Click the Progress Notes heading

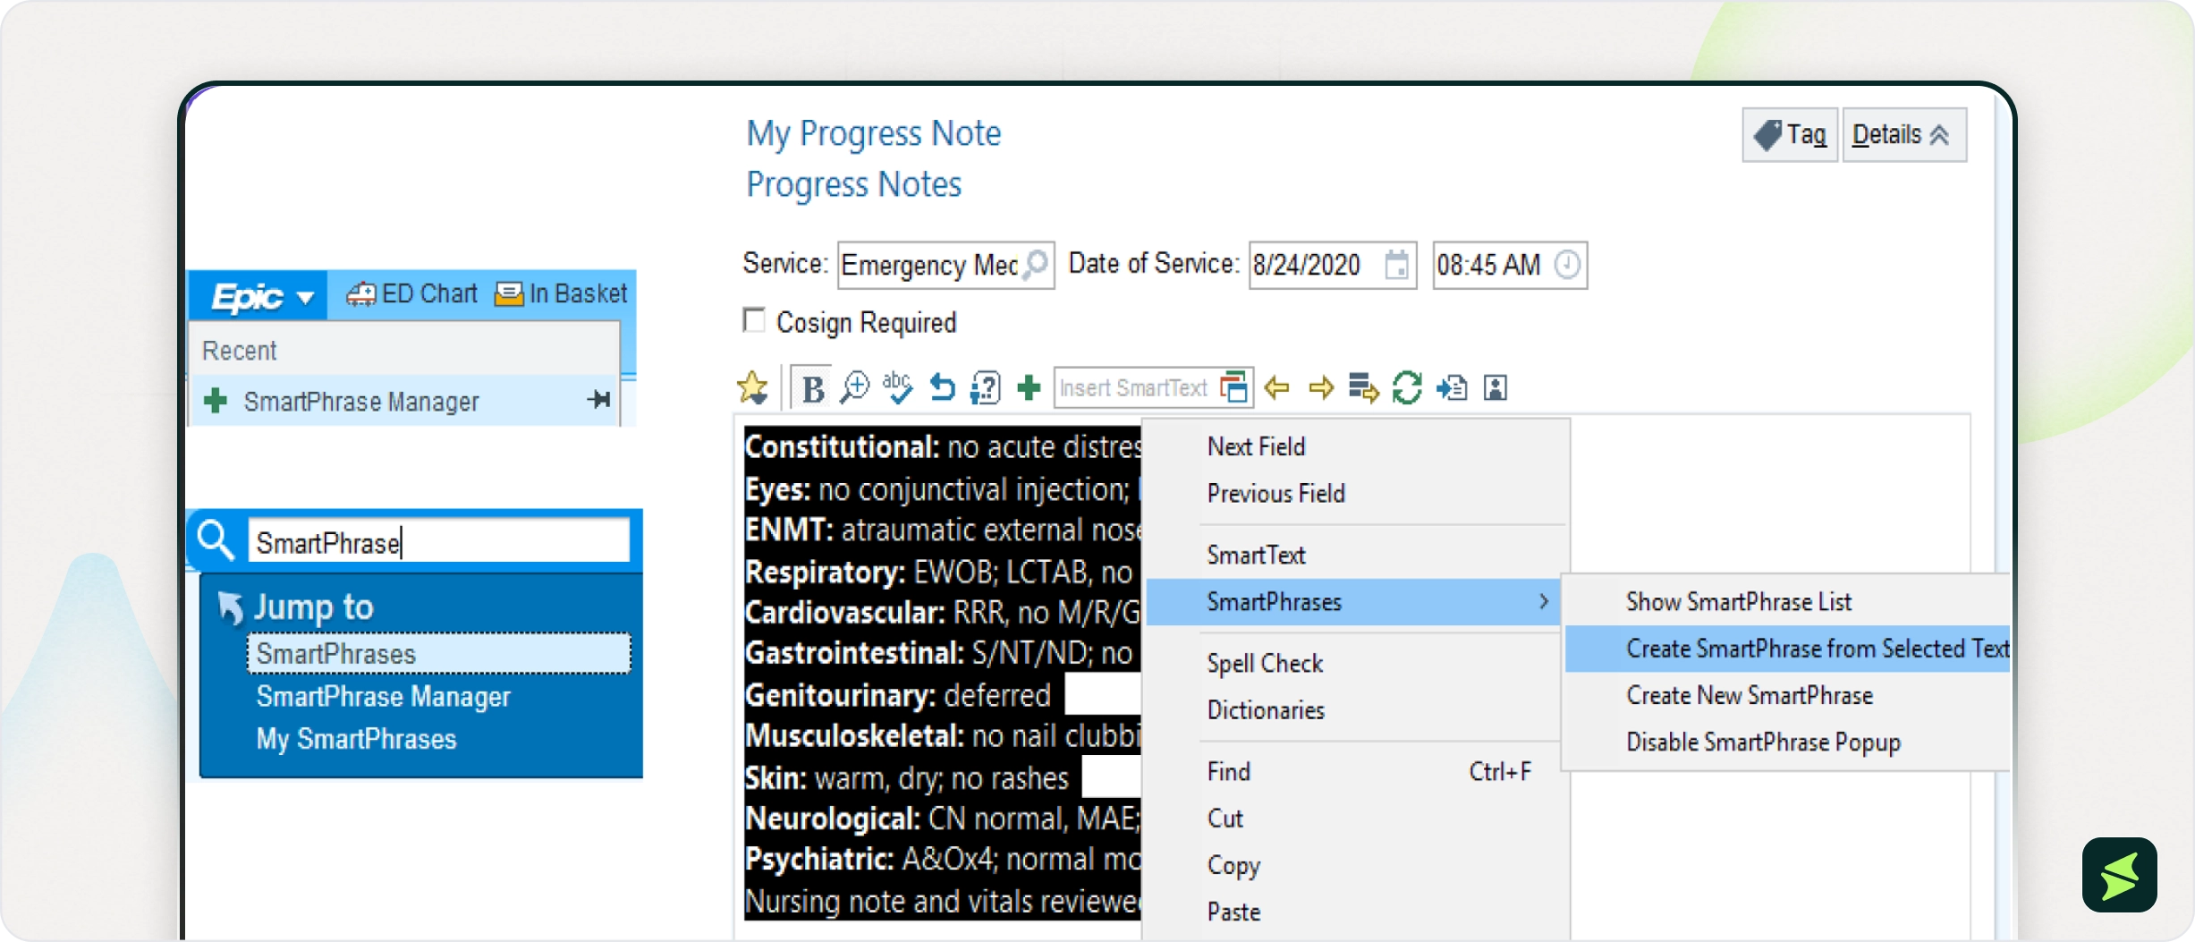(854, 184)
